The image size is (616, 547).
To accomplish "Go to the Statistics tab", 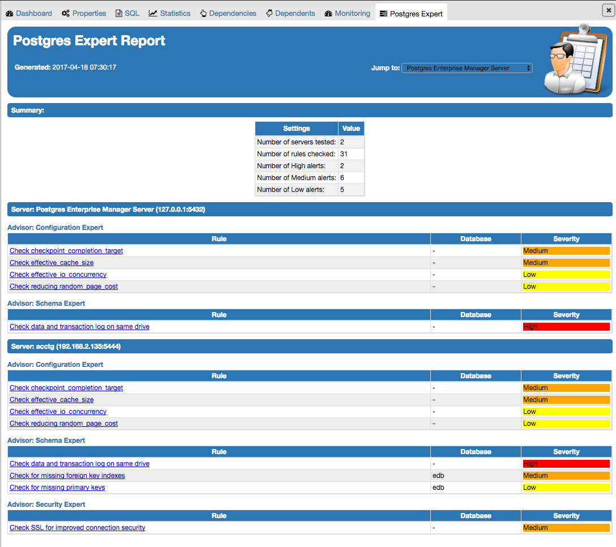I will point(169,14).
